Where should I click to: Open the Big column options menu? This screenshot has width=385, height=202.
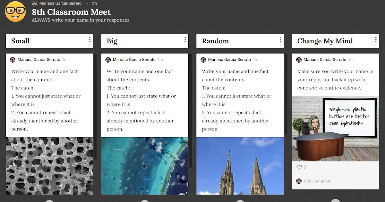click(185, 40)
